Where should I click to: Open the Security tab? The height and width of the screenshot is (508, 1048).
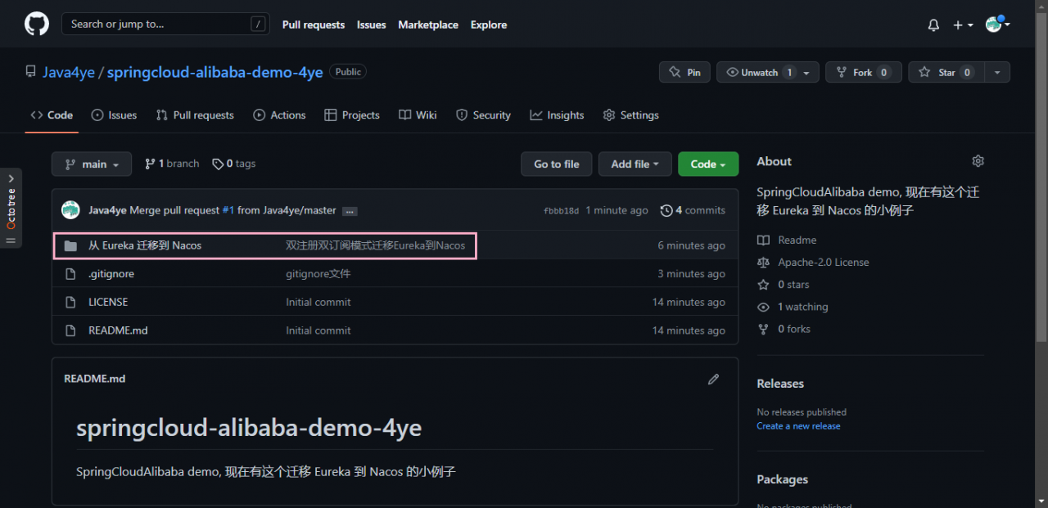pyautogui.click(x=483, y=115)
